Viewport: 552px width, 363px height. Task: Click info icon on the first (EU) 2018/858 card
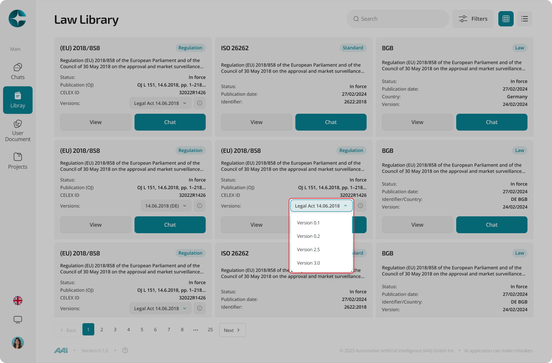tap(199, 103)
